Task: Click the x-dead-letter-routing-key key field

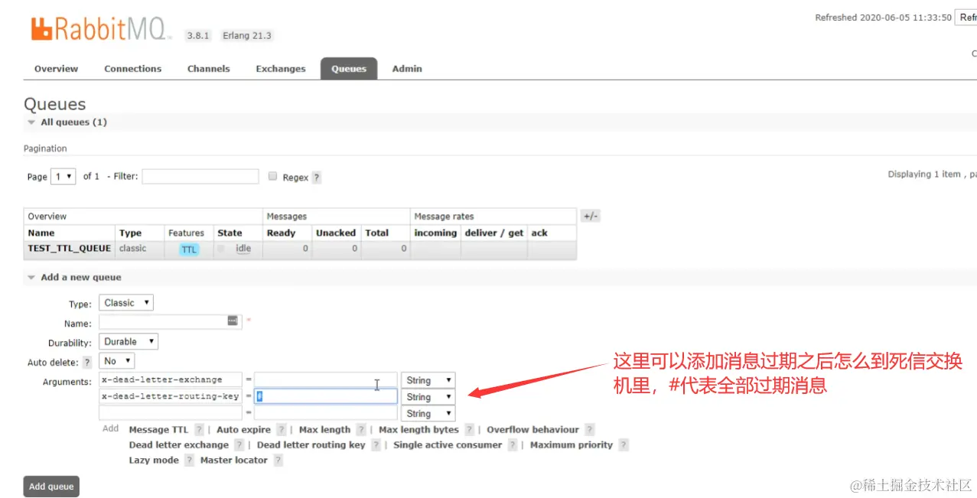Action: tap(171, 397)
